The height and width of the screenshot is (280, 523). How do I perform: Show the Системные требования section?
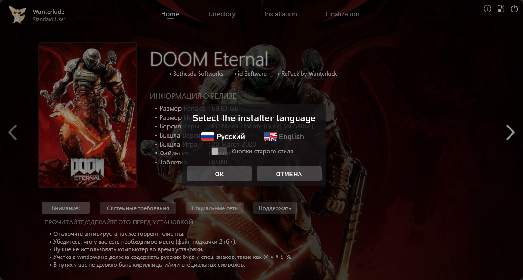pyautogui.click(x=138, y=208)
